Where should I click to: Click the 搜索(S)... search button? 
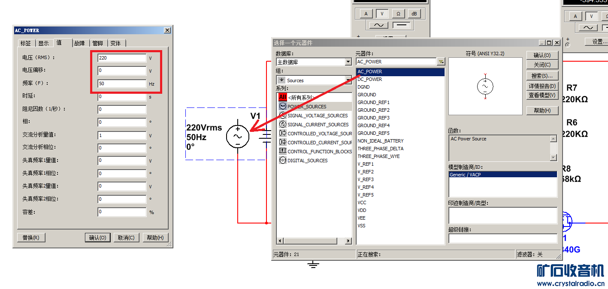[x=542, y=76]
